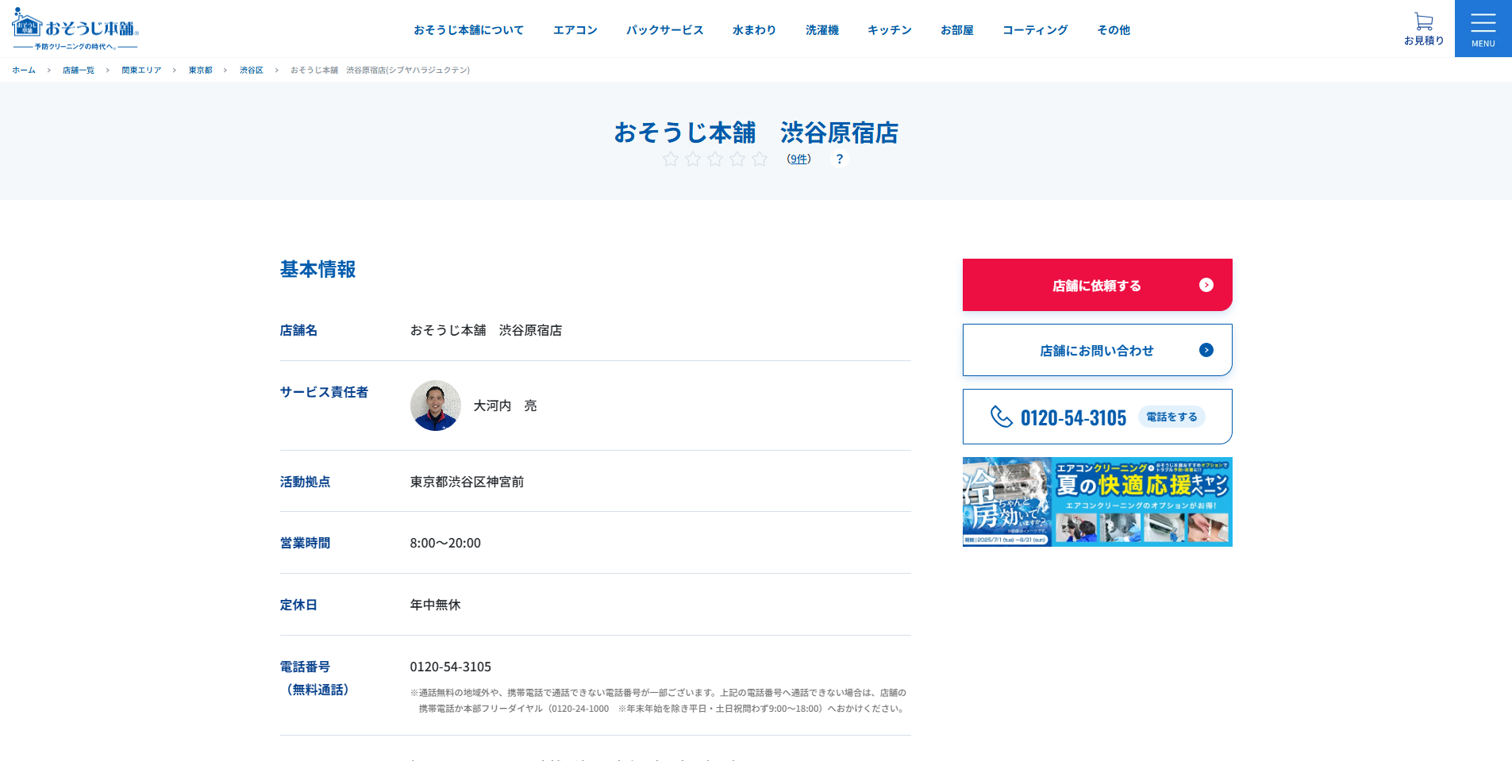The width and height of the screenshot is (1512, 761).
Task: Open キッチン menu item
Action: (x=890, y=29)
